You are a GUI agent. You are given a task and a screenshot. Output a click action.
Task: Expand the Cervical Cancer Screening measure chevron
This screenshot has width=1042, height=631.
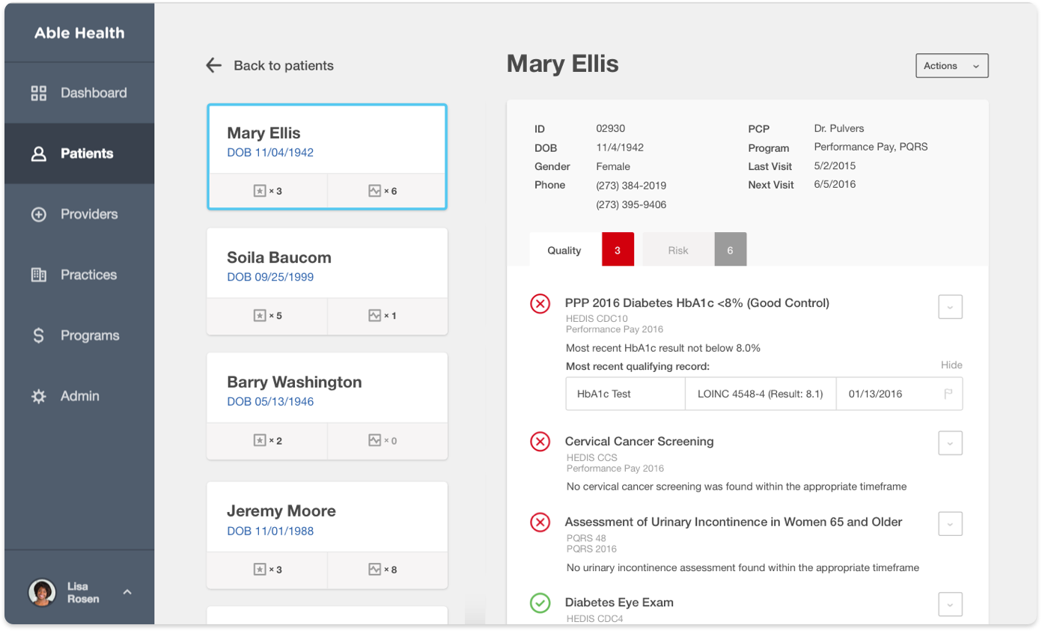point(950,443)
